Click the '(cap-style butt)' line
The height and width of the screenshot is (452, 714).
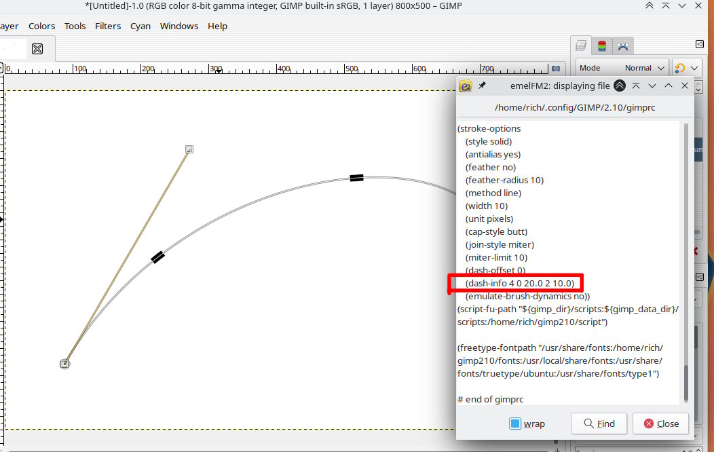[x=496, y=231]
